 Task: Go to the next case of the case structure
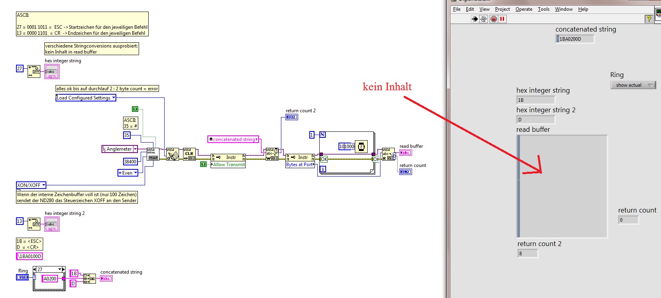[64, 270]
